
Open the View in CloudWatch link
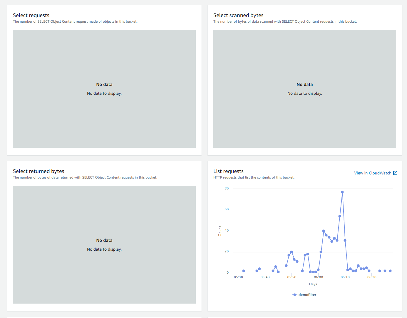[376, 173]
